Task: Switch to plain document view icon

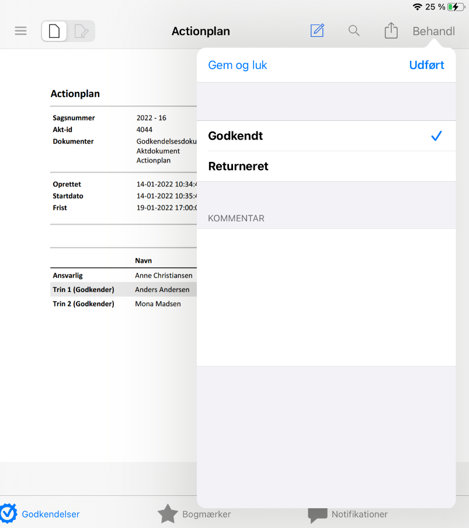Action: pos(54,31)
